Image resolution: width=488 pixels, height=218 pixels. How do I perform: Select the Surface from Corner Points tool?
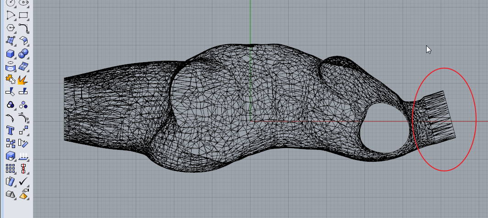[11, 40]
